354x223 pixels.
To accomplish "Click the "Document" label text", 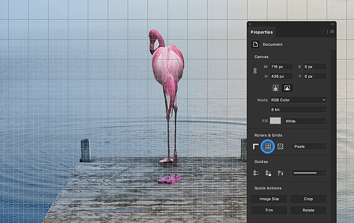I will click(x=272, y=45).
